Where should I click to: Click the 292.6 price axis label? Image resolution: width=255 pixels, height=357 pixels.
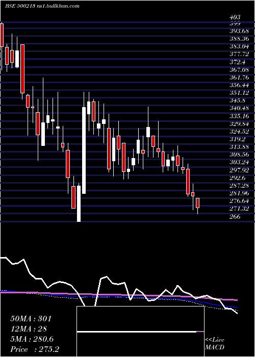238,178
